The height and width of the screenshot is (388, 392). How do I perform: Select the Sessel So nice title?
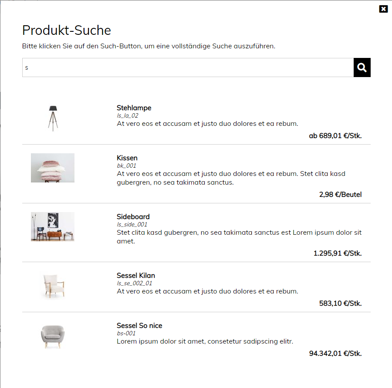click(139, 325)
